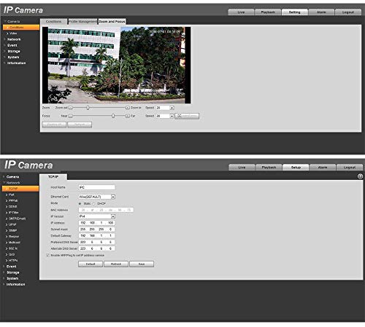The width and height of the screenshot is (365, 327).
Task: Open Ethernet Card dropdown
Action: click(113, 197)
